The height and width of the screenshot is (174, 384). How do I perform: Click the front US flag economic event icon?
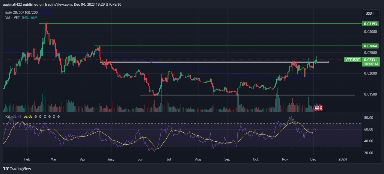317,108
